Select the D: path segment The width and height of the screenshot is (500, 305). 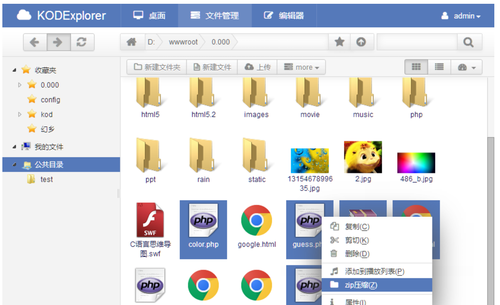pyautogui.click(x=151, y=42)
